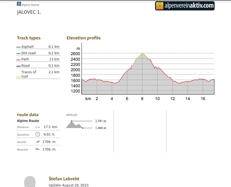This screenshot has height=187, width=231.
Task: Click the 8 km axis label
Action: (142, 99)
